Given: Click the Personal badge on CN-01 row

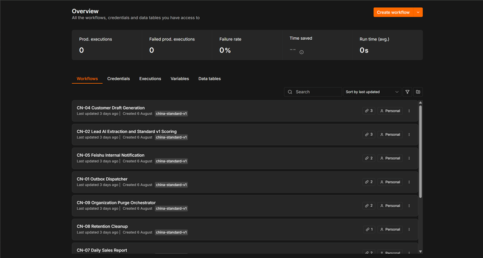Looking at the screenshot, I should point(390,182).
